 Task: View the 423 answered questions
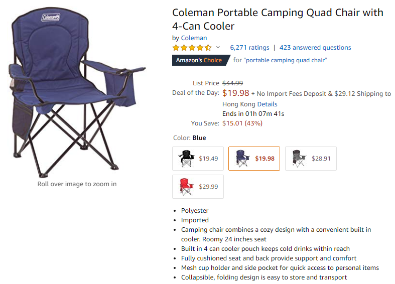(x=315, y=48)
